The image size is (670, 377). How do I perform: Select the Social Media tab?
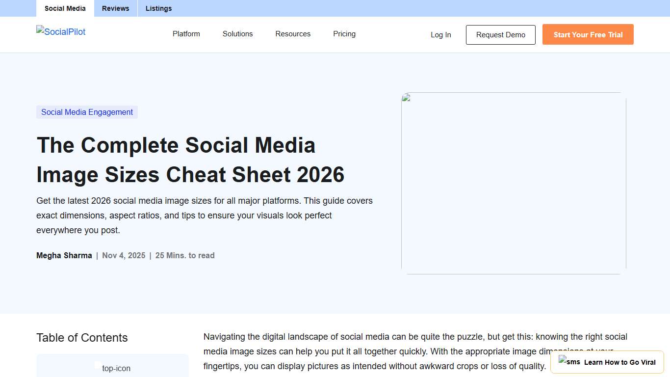tap(64, 8)
